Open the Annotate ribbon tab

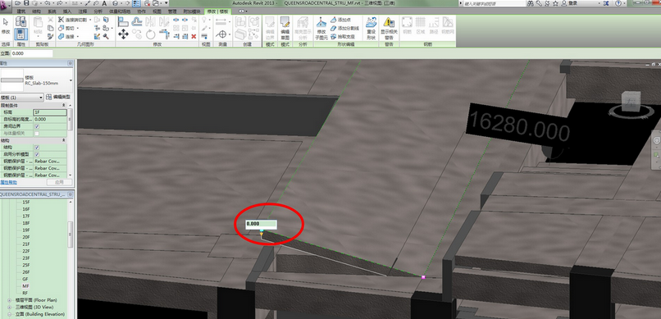click(x=83, y=11)
